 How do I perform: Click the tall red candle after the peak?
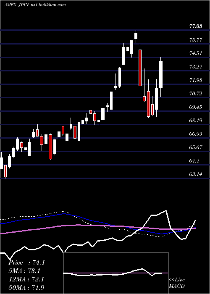[x=140, y=68]
